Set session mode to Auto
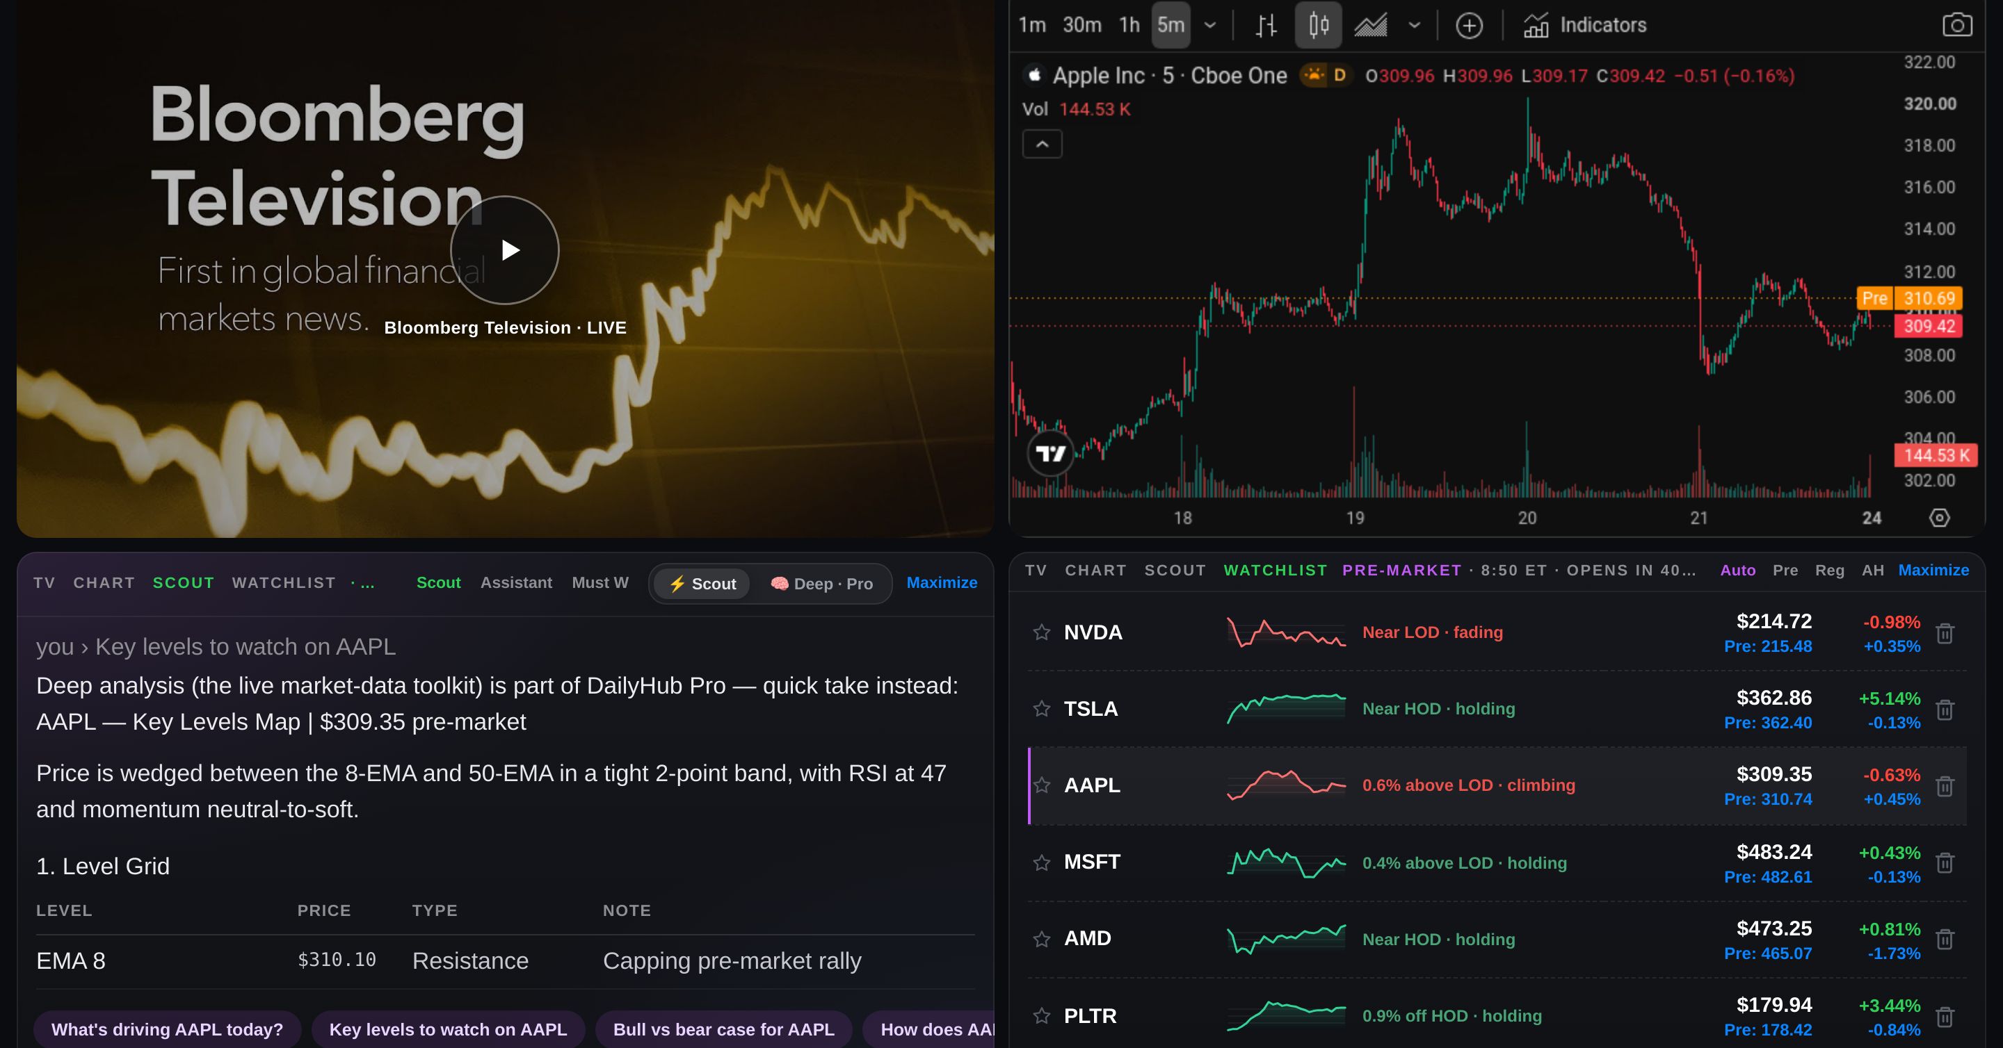 coord(1738,571)
